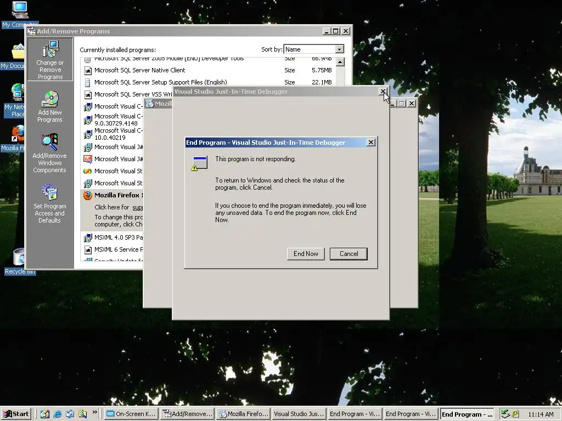The image size is (562, 421).
Task: Switch to Mozilla Firefox taskbar button
Action: pyautogui.click(x=243, y=414)
